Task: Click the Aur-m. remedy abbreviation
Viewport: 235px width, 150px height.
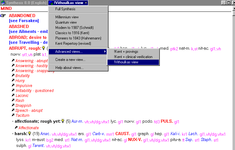Action: point(77,121)
